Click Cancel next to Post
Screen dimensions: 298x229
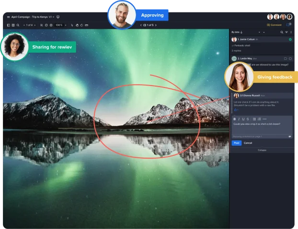[x=248, y=143]
